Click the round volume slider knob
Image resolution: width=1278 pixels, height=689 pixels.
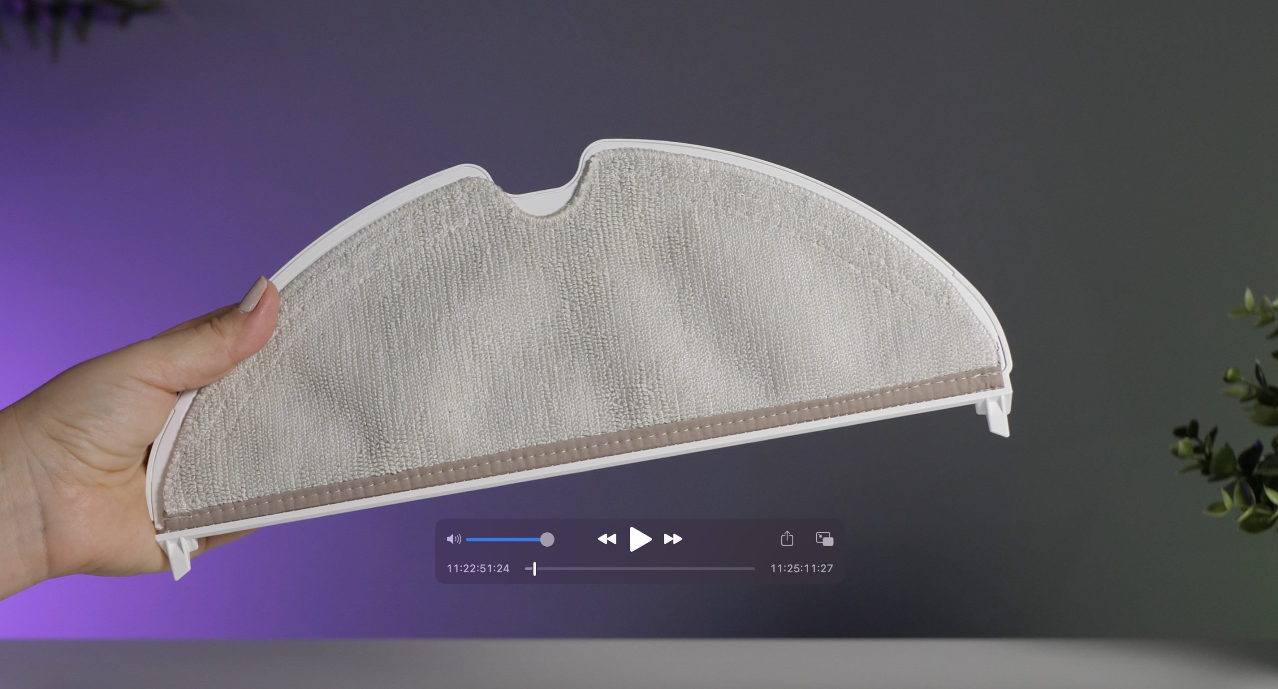click(x=547, y=539)
